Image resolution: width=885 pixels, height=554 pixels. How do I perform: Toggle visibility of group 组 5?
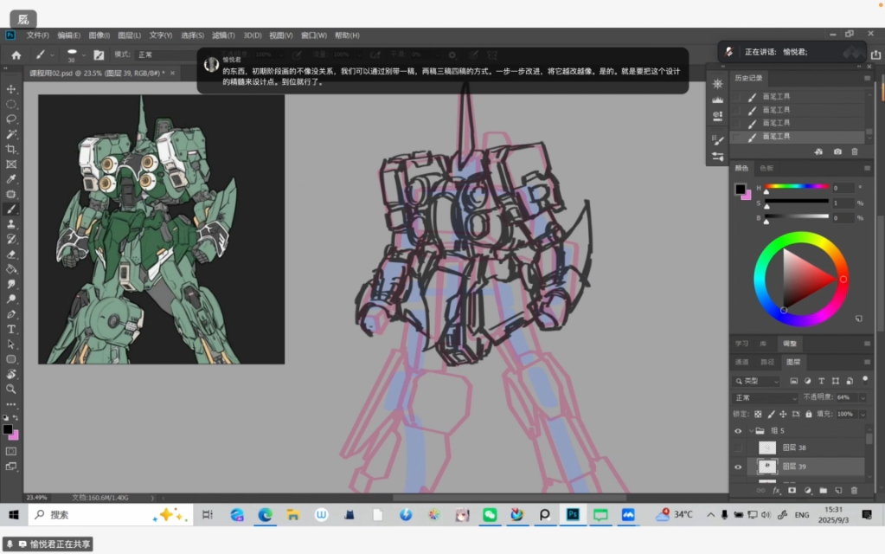(x=738, y=431)
